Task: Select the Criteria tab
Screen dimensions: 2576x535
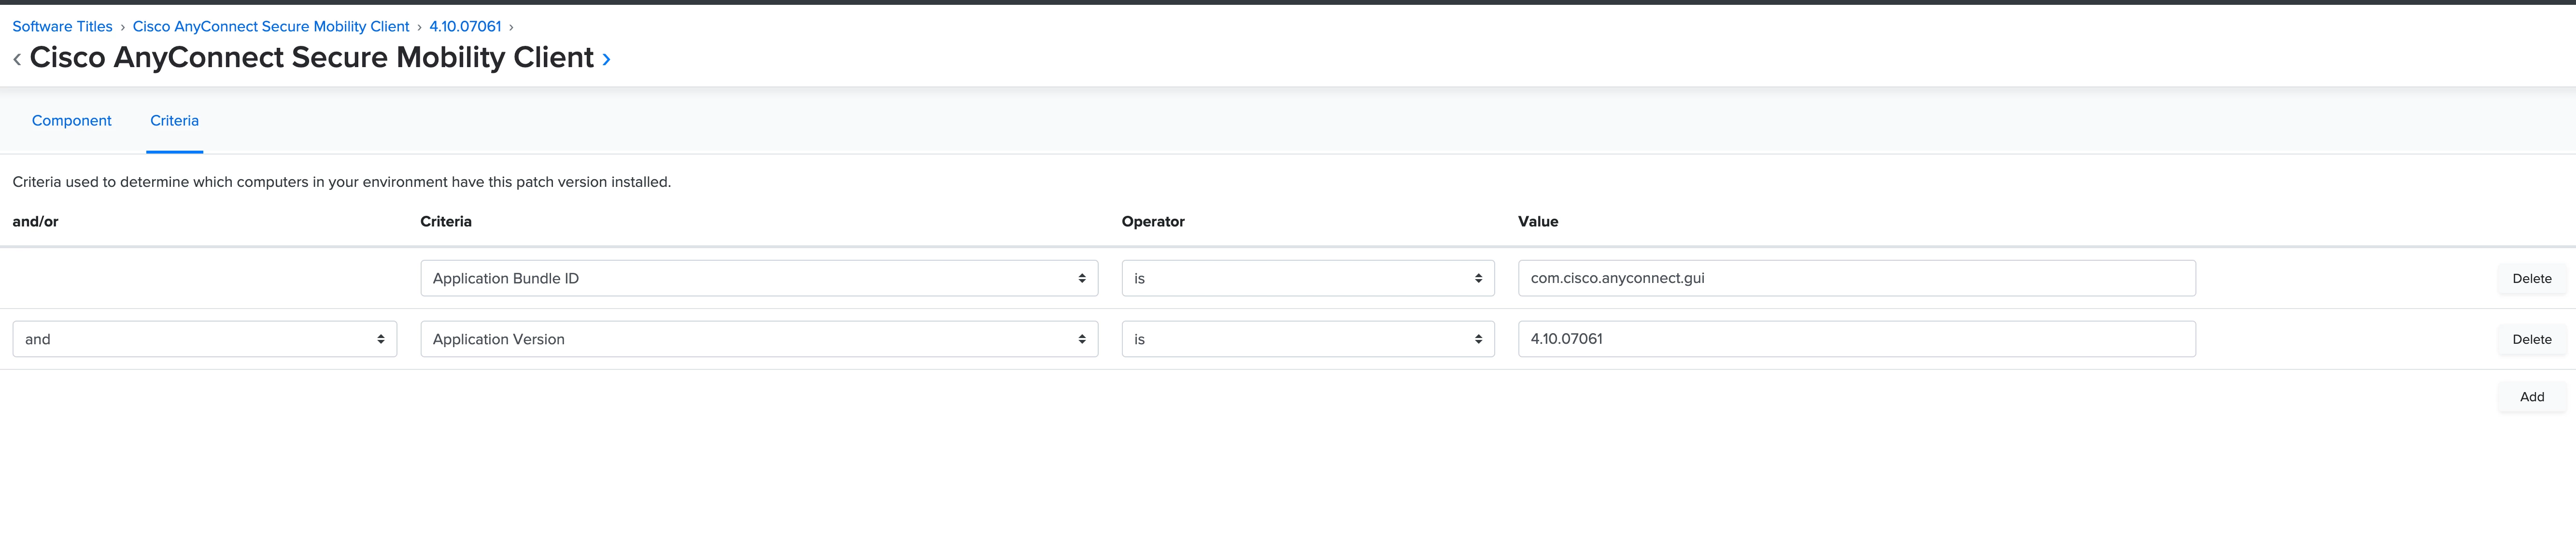Action: pyautogui.click(x=174, y=121)
